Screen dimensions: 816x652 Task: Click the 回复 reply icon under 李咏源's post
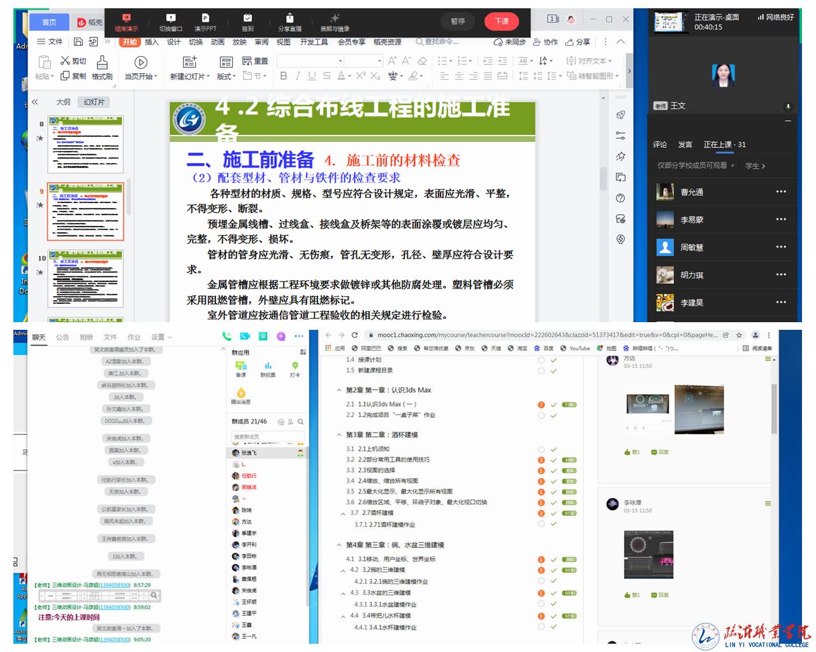tap(660, 595)
